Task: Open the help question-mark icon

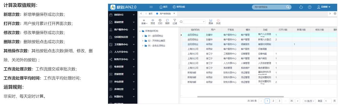Action: [x=310, y=7]
